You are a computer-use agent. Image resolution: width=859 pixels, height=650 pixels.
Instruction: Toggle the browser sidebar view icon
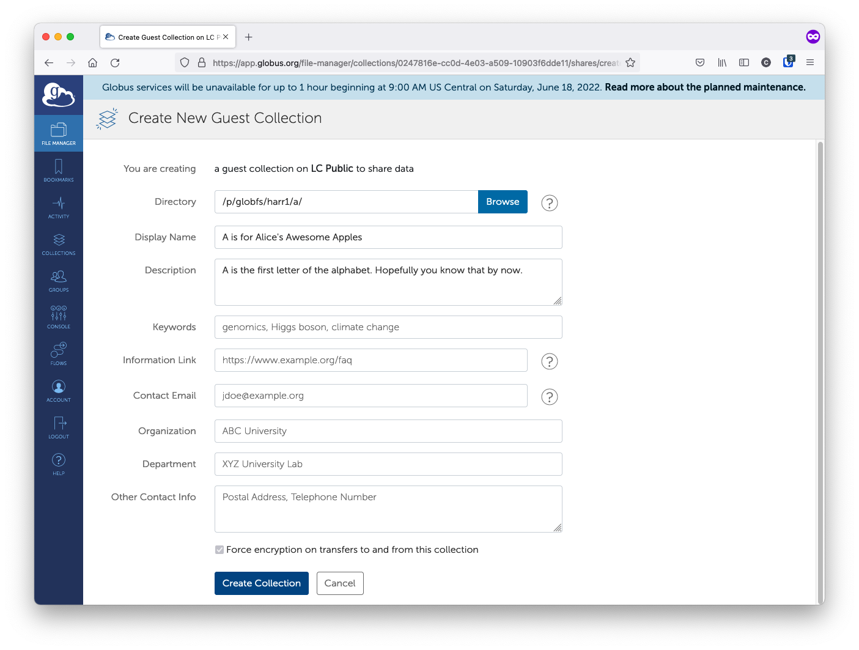pyautogui.click(x=744, y=62)
